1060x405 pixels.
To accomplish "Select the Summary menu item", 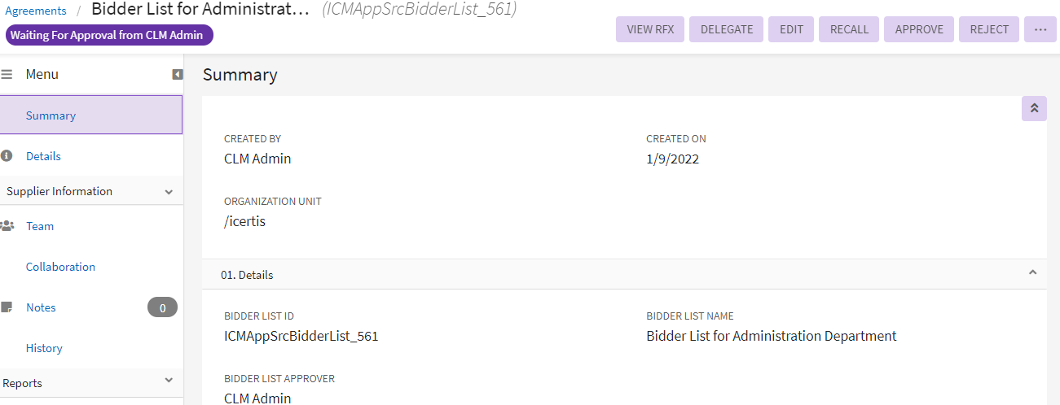I will 51,115.
